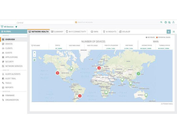Screen dimensions: 177x133
Task: Switch to the Summary tab
Action: 57,32
